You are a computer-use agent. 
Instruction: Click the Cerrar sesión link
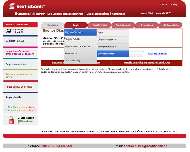(x=168, y=5)
